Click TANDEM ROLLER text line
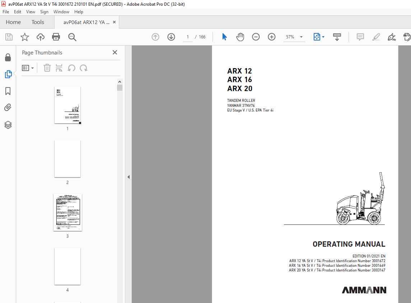Image resolution: width=411 pixels, height=303 pixels. coord(241,100)
